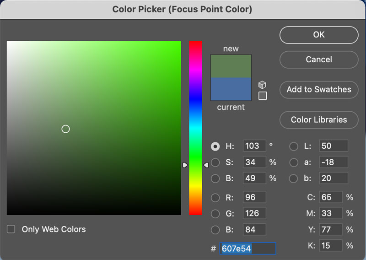Enable the Only Web Colors checkbox
The image size is (366, 260).
11,229
